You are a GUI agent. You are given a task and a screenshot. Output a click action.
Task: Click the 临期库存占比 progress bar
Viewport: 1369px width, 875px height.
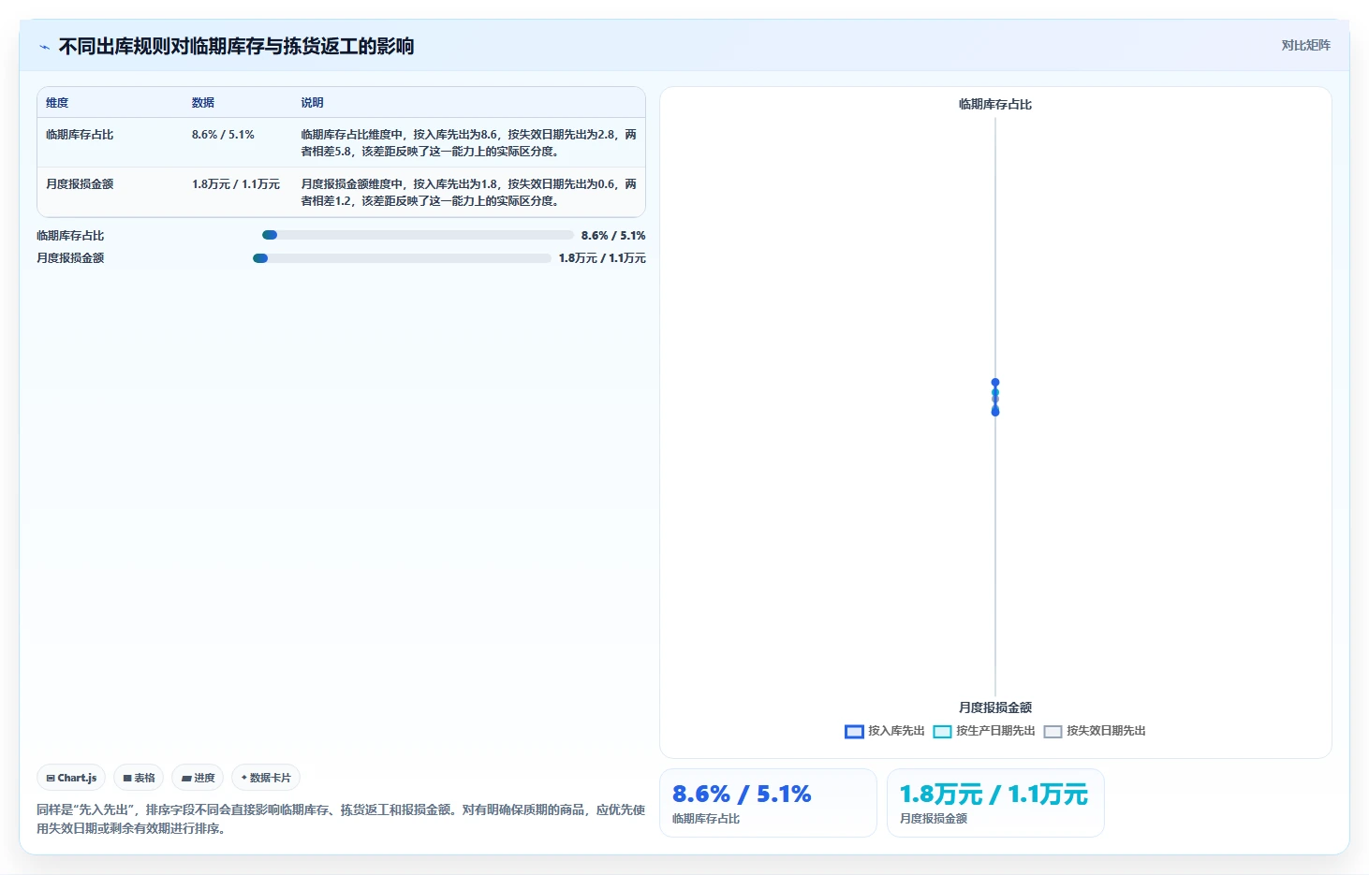(x=418, y=235)
